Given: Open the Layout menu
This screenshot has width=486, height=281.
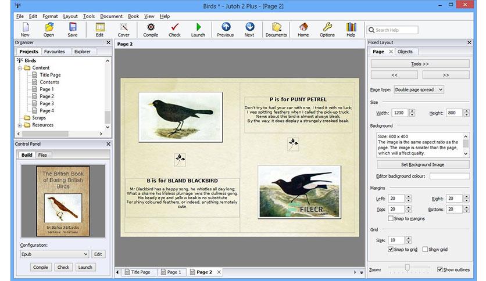Looking at the screenshot, I should point(70,16).
